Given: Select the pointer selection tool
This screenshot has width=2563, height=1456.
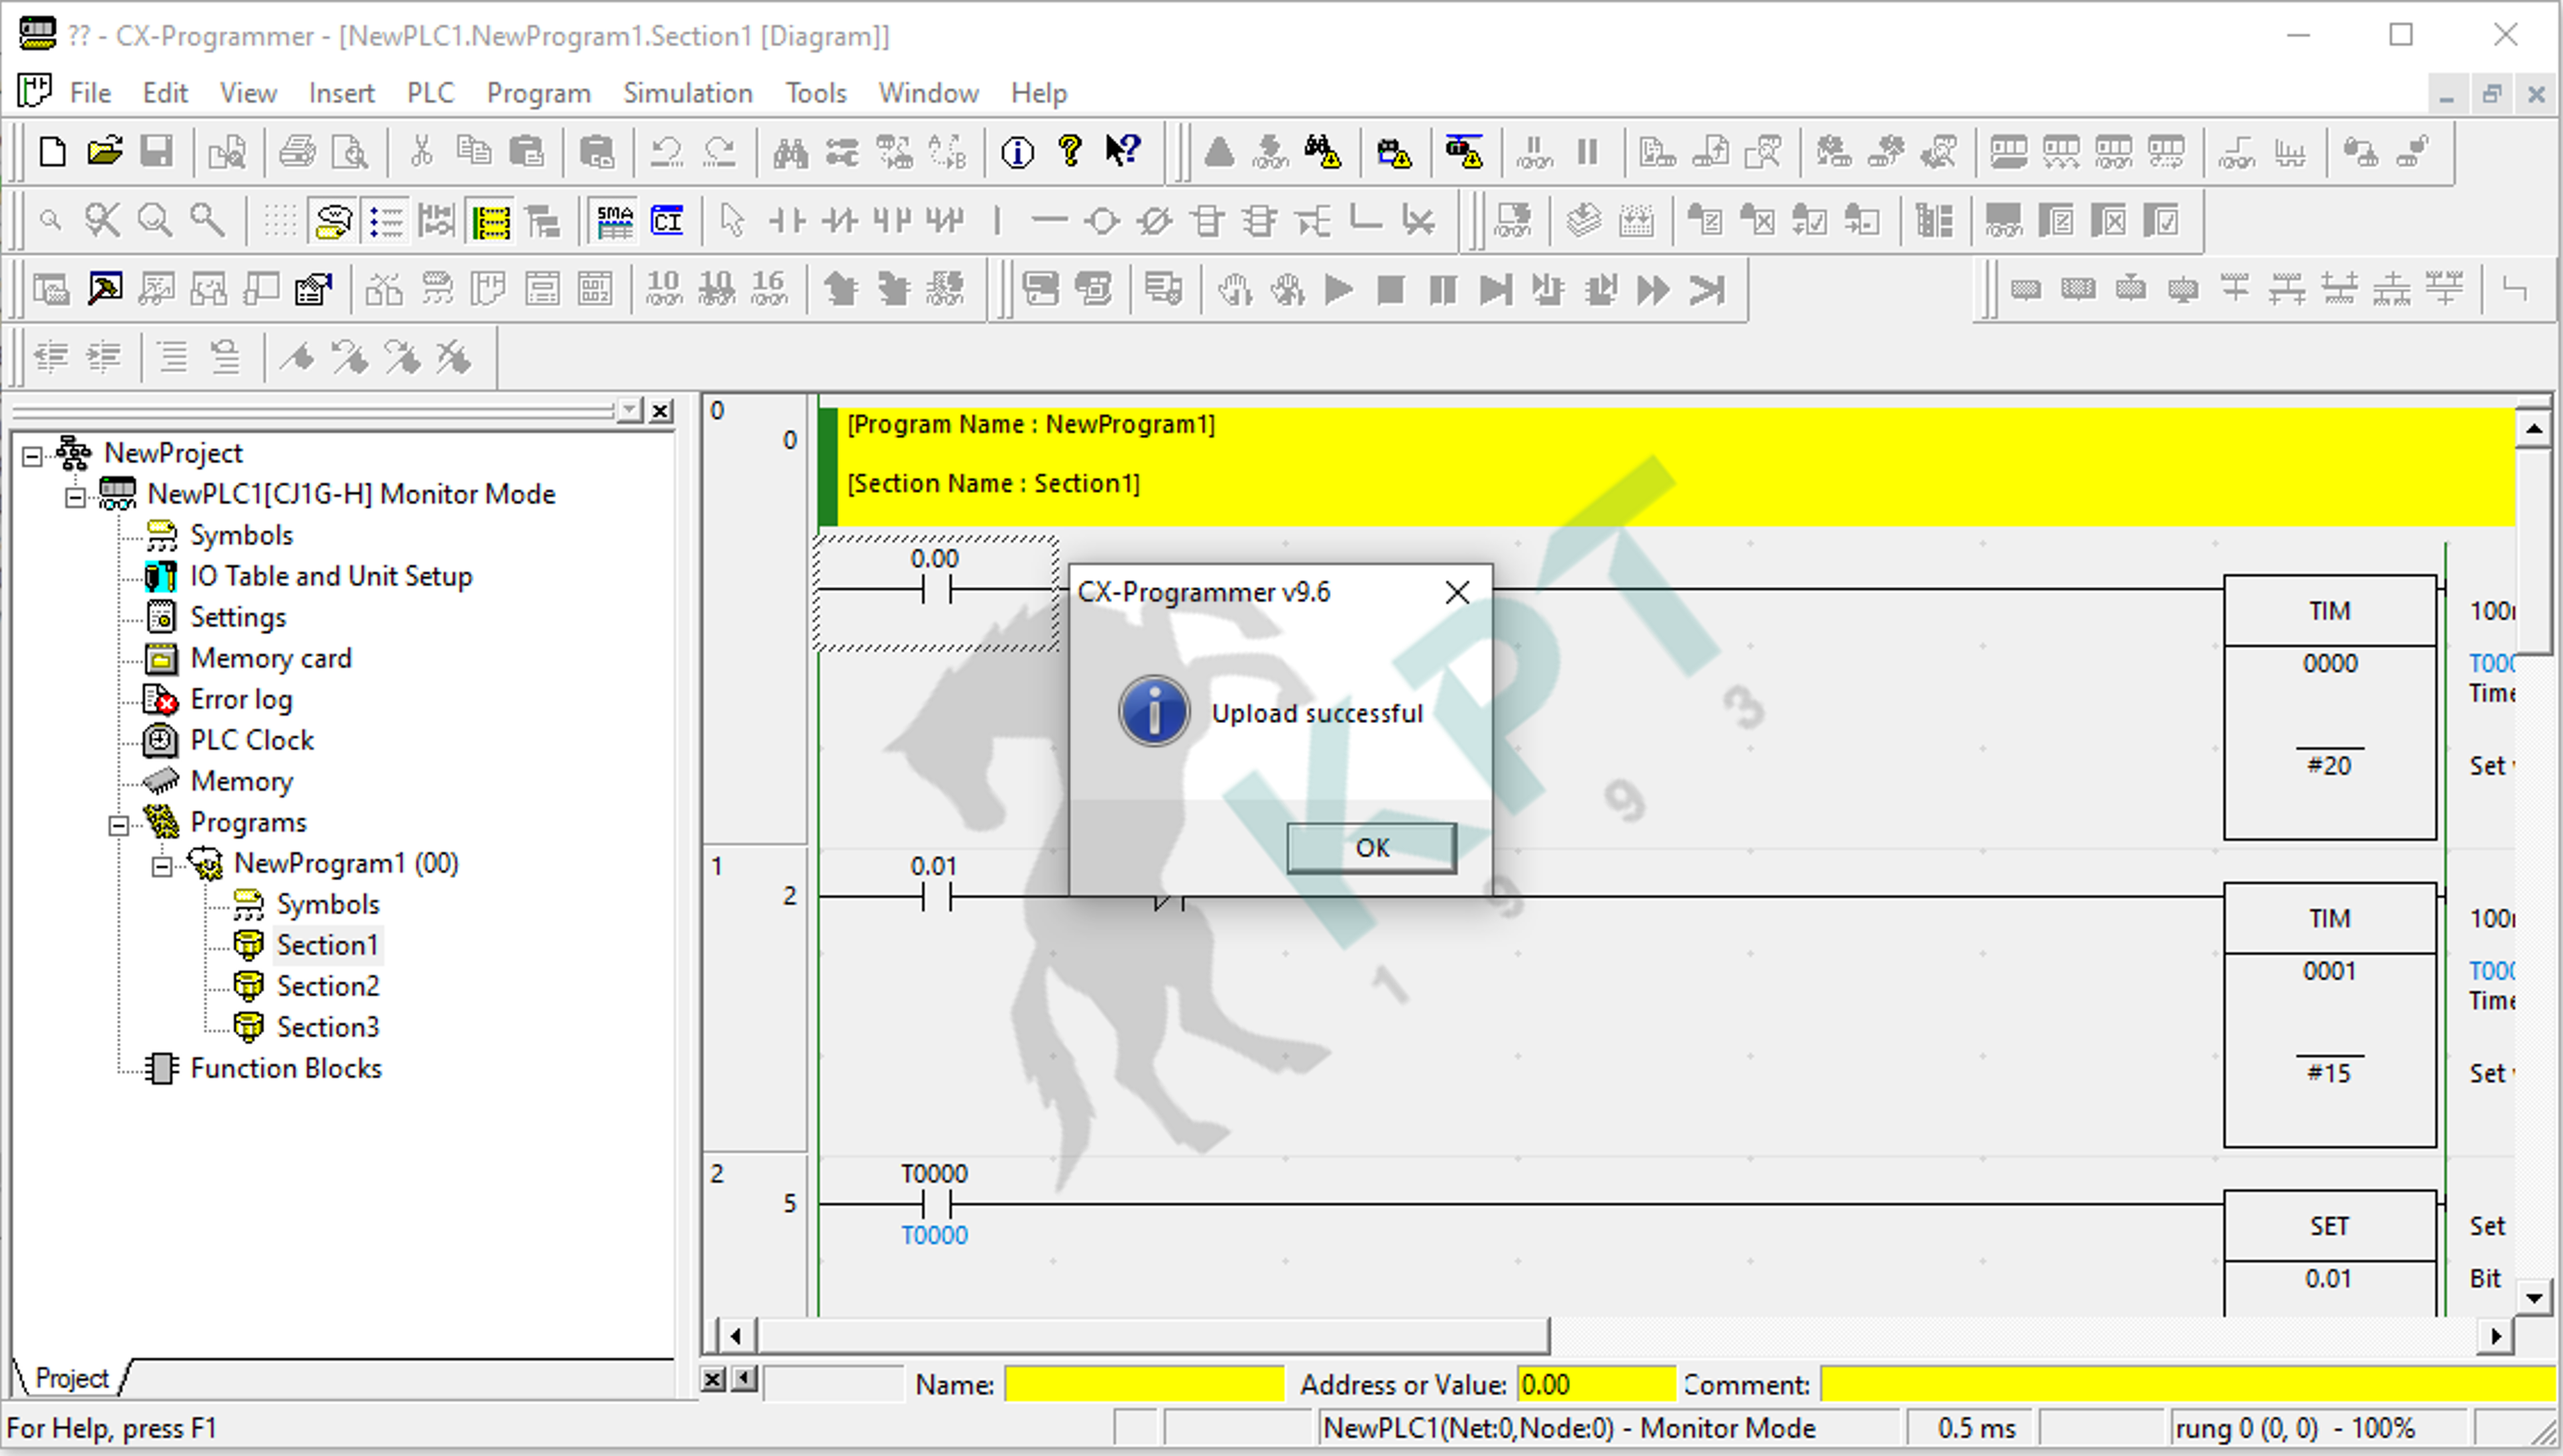Looking at the screenshot, I should point(732,220).
